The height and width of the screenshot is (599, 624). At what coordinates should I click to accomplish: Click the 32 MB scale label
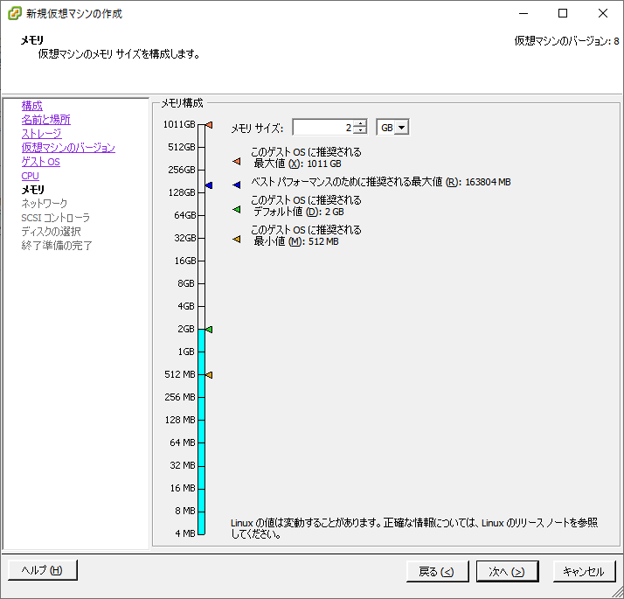(x=183, y=465)
